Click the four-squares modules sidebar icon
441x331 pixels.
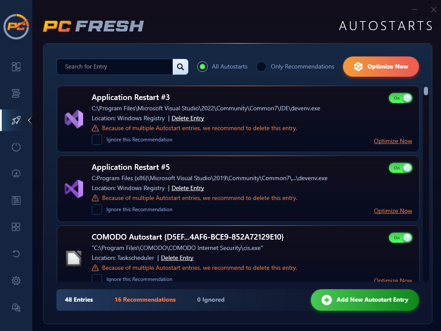point(16,227)
